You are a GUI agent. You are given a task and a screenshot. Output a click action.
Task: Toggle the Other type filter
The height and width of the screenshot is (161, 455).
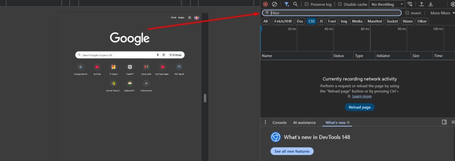[x=422, y=21]
